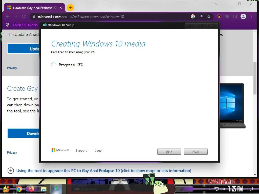Click the browser forward arrow
Screen dimensions: 259x194
point(16,16)
